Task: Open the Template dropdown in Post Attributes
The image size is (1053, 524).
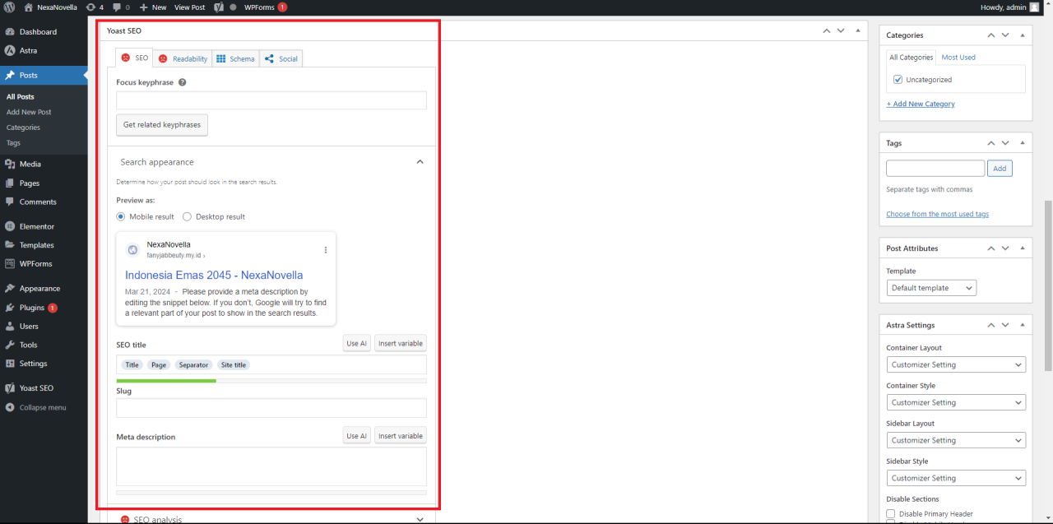Action: 931,288
